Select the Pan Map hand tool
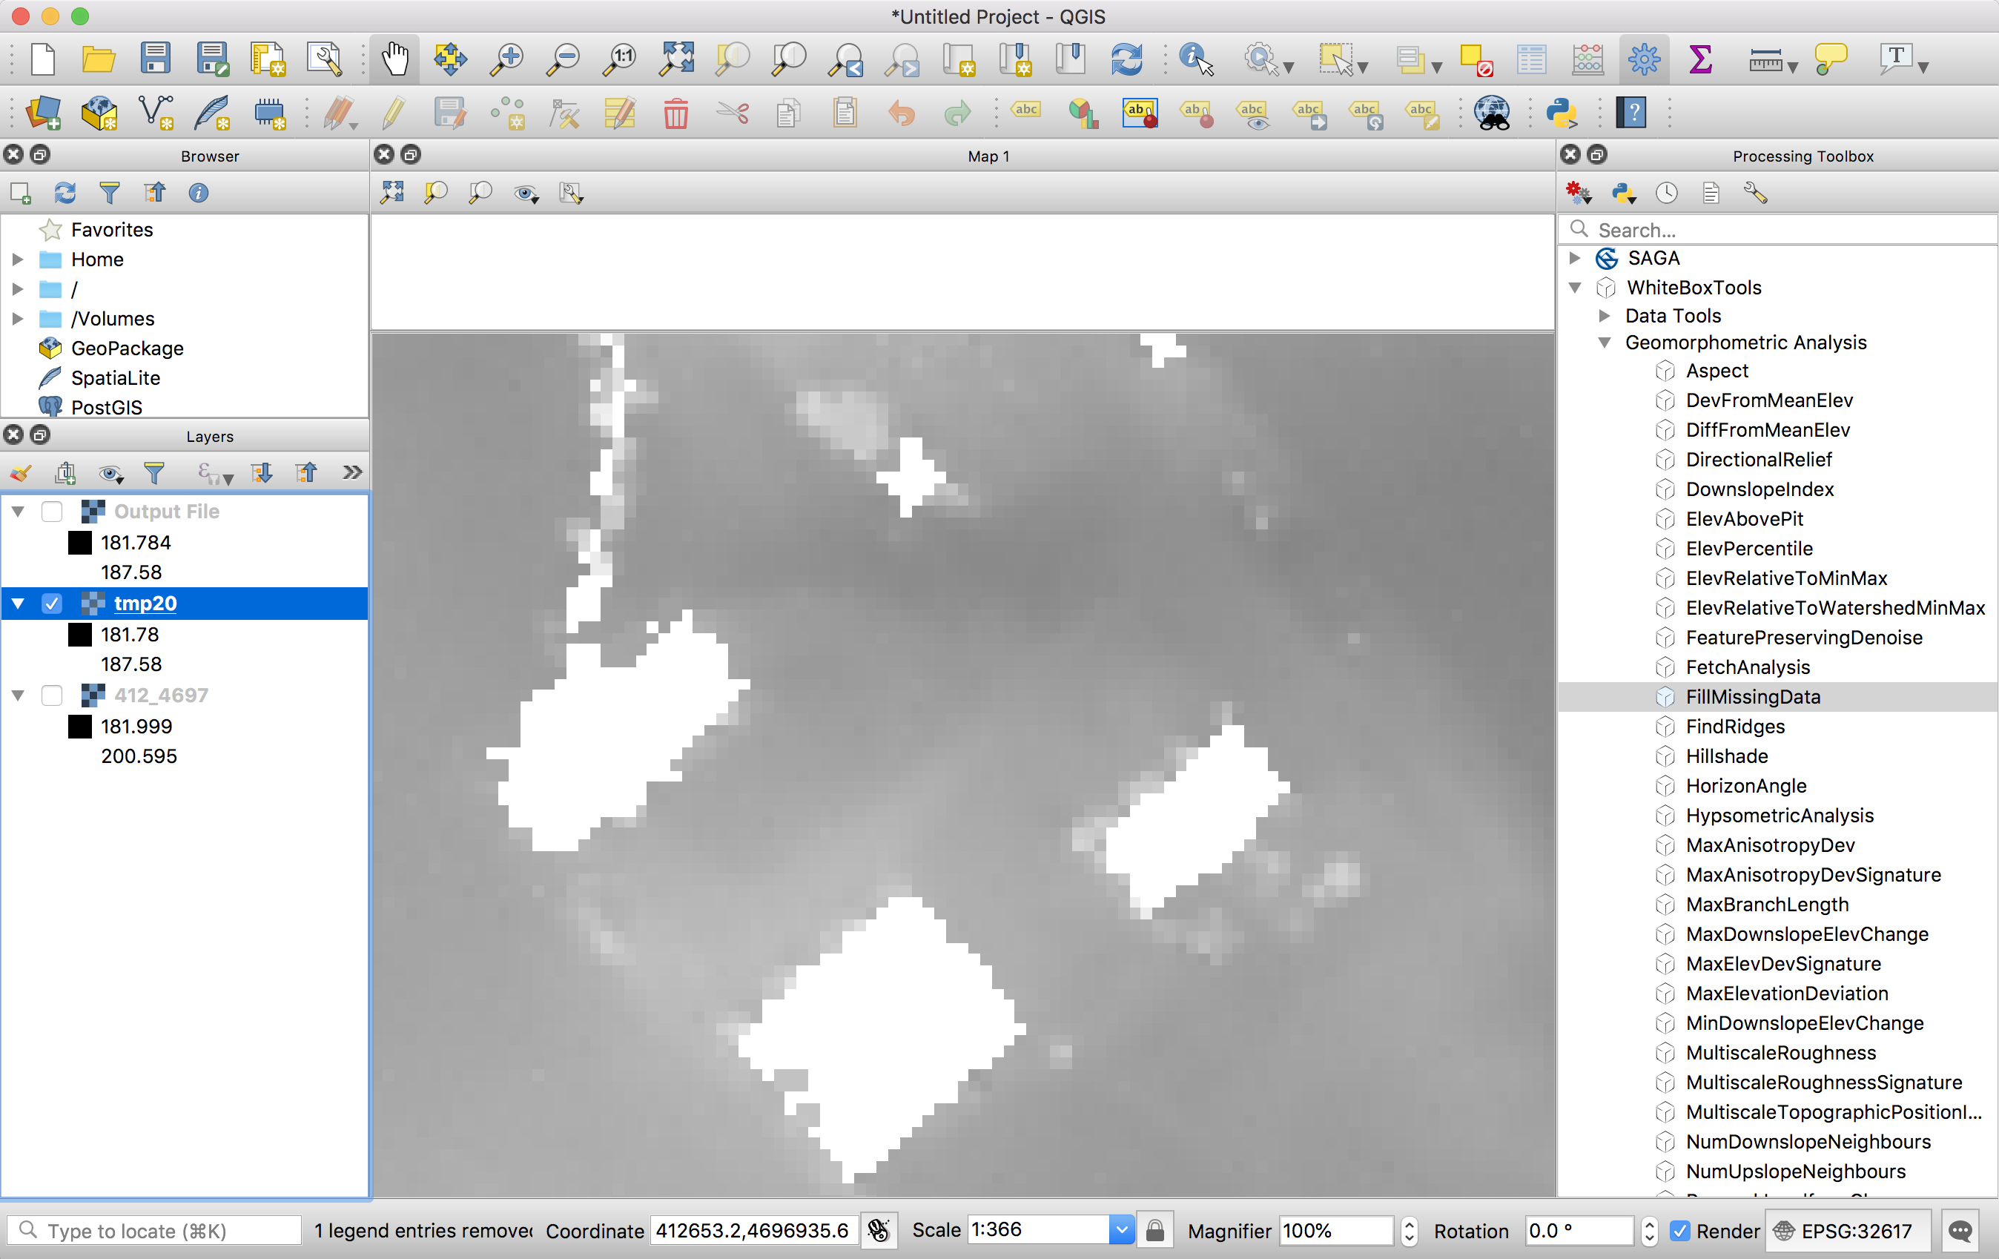Viewport: 1999px width, 1259px height. pyautogui.click(x=395, y=59)
